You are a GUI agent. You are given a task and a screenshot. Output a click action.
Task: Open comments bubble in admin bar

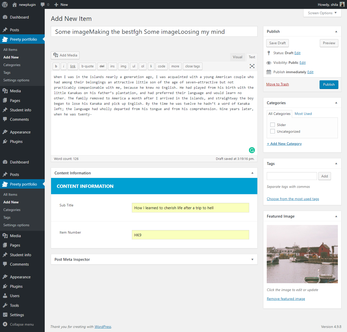tap(43, 5)
